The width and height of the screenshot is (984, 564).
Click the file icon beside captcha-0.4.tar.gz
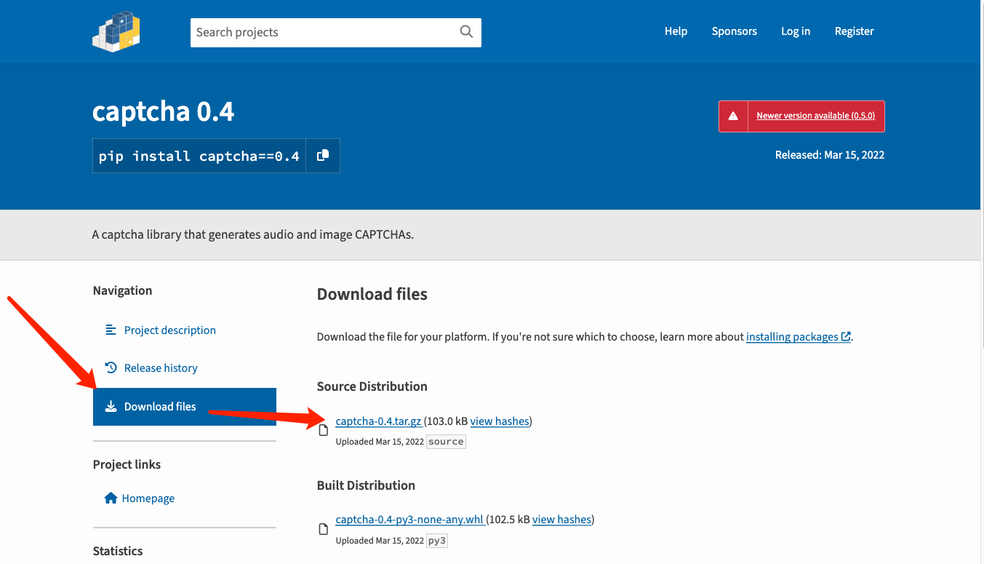pyautogui.click(x=324, y=430)
